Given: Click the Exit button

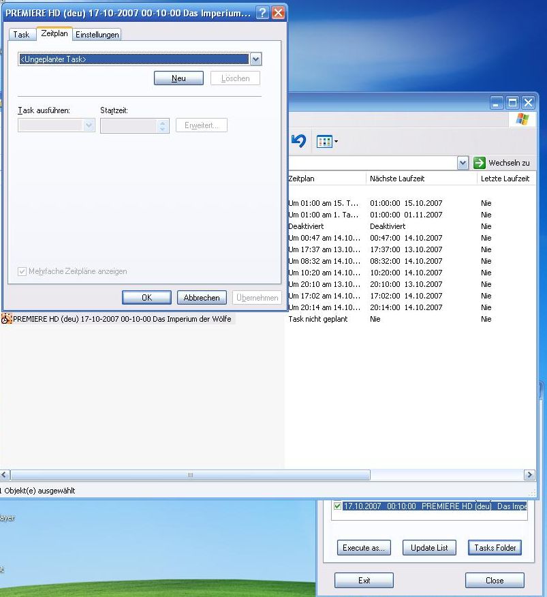Looking at the screenshot, I should tap(364, 580).
